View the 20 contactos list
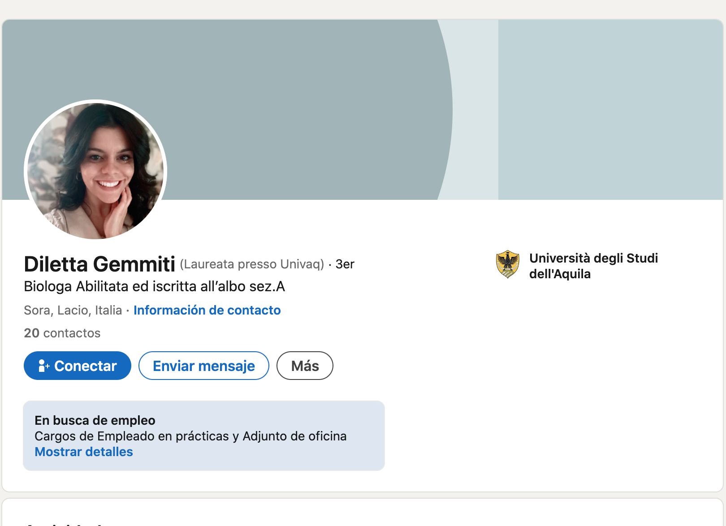Viewport: 726px width, 526px height. coord(62,333)
